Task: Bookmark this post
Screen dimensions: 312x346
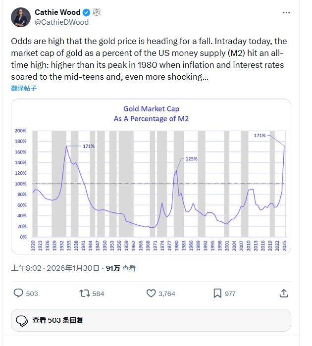Action: [x=217, y=293]
